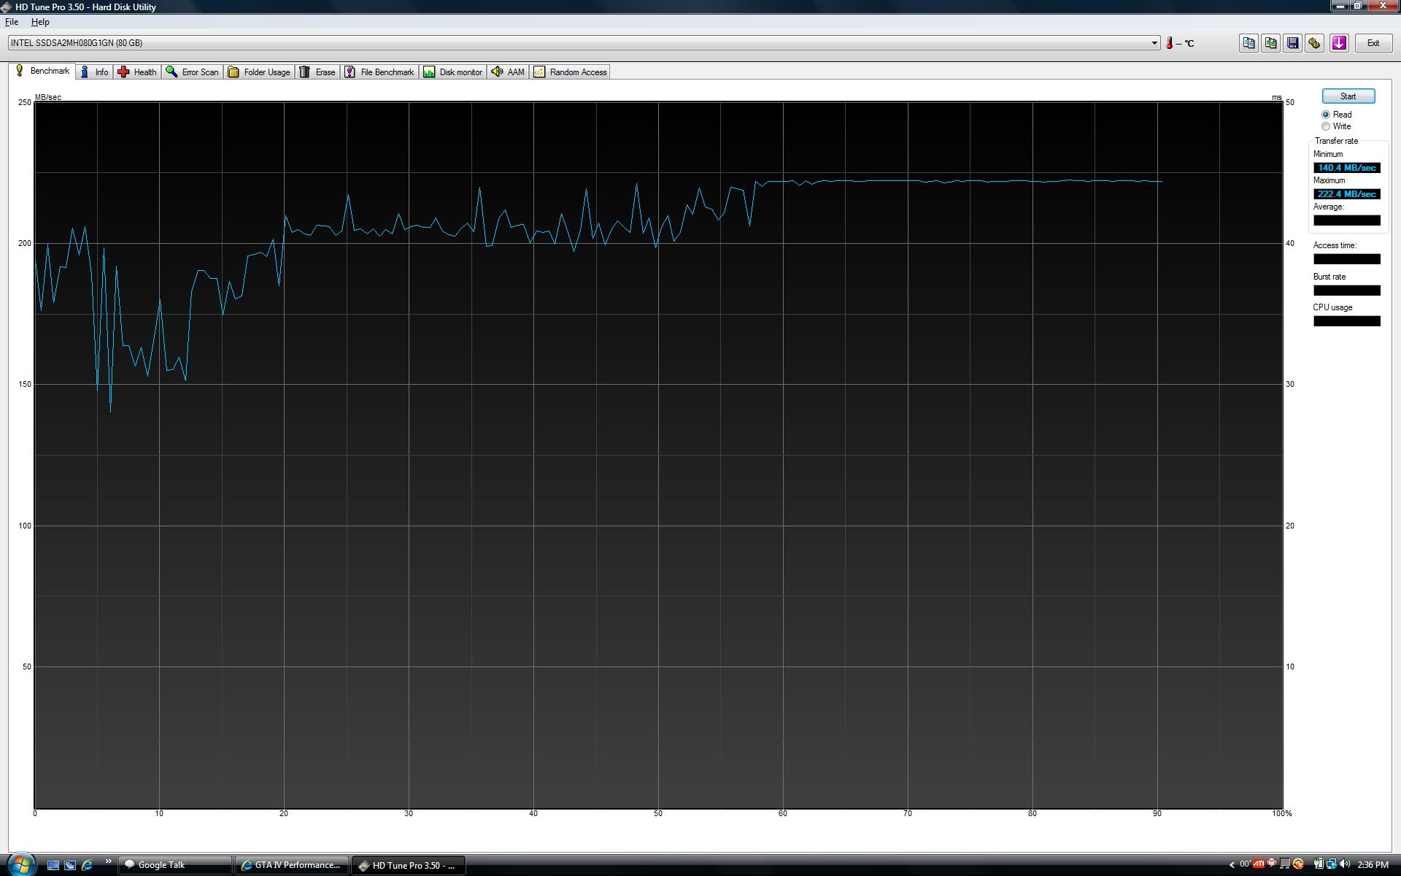Copy benchmark text to clipboard icon
This screenshot has width=1401, height=876.
[x=1248, y=43]
